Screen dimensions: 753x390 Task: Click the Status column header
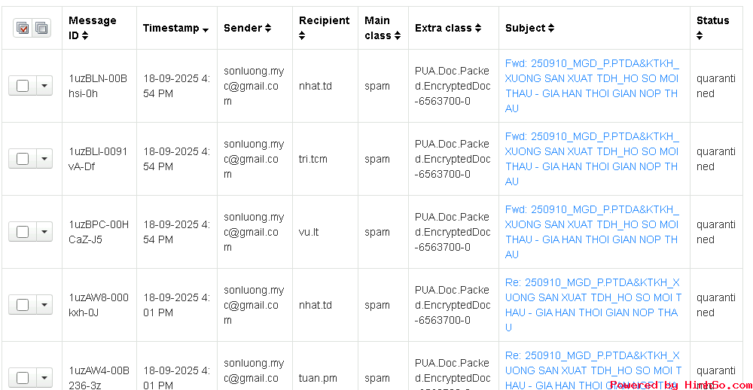712,21
